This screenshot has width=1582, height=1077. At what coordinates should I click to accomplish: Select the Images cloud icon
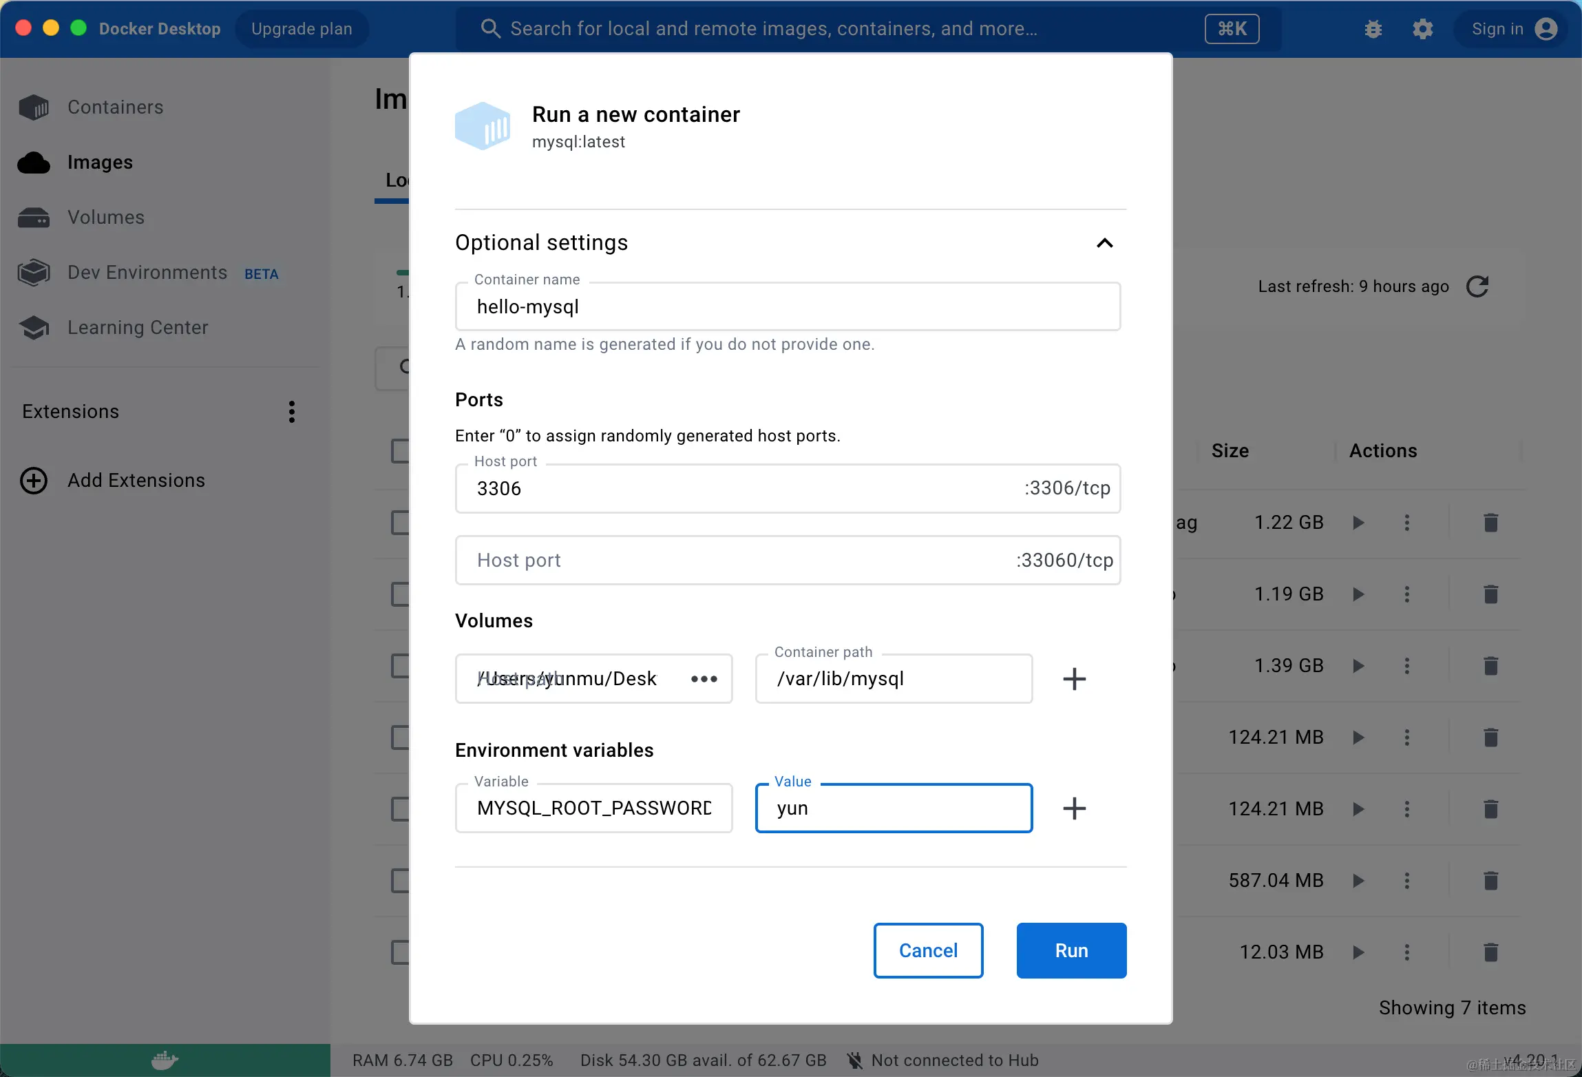click(x=34, y=163)
